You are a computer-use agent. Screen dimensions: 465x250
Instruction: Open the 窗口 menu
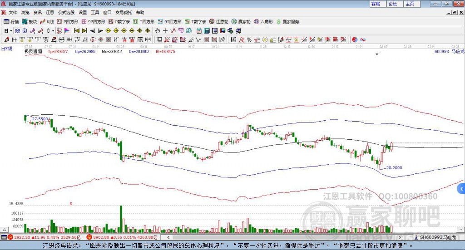tap(107, 12)
